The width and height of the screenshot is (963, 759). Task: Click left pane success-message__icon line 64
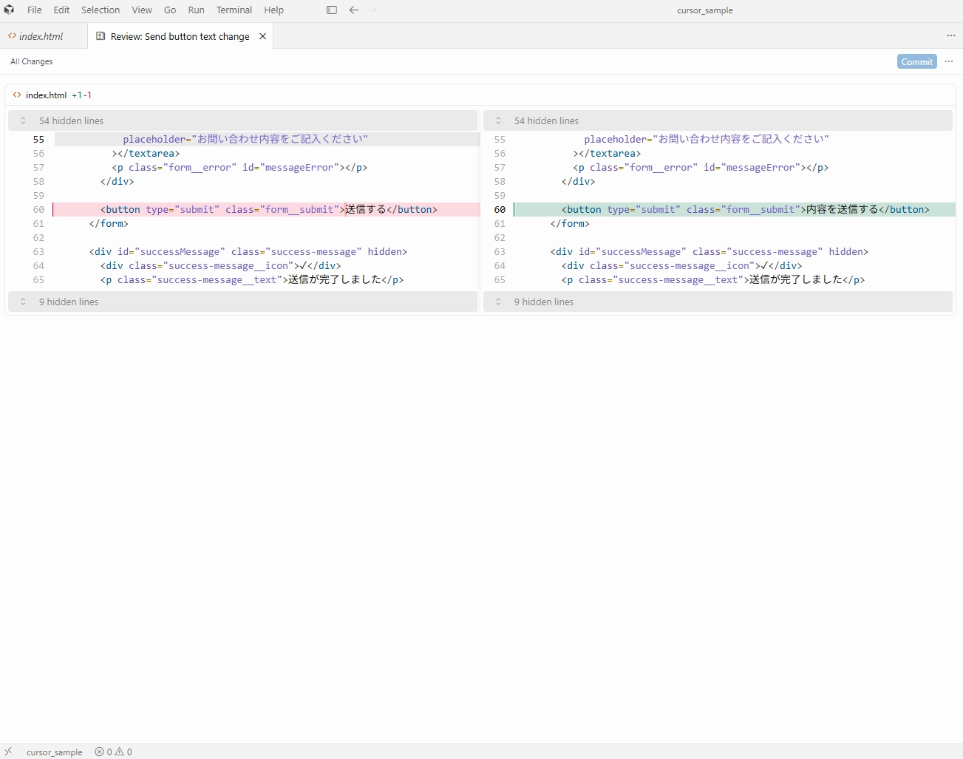point(221,266)
